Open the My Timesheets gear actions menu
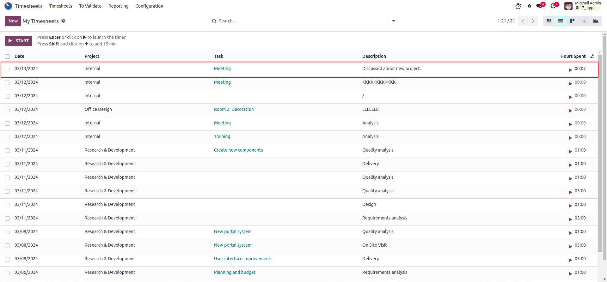Viewport: 607px width, 282px height. click(x=63, y=21)
